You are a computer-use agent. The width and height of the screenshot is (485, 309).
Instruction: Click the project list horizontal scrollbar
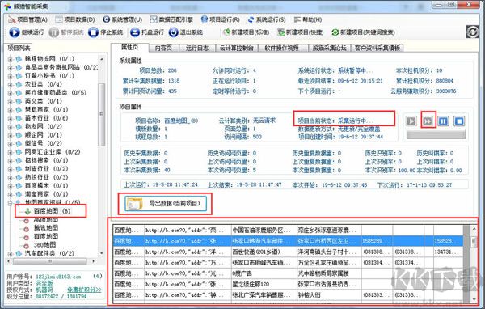point(50,261)
